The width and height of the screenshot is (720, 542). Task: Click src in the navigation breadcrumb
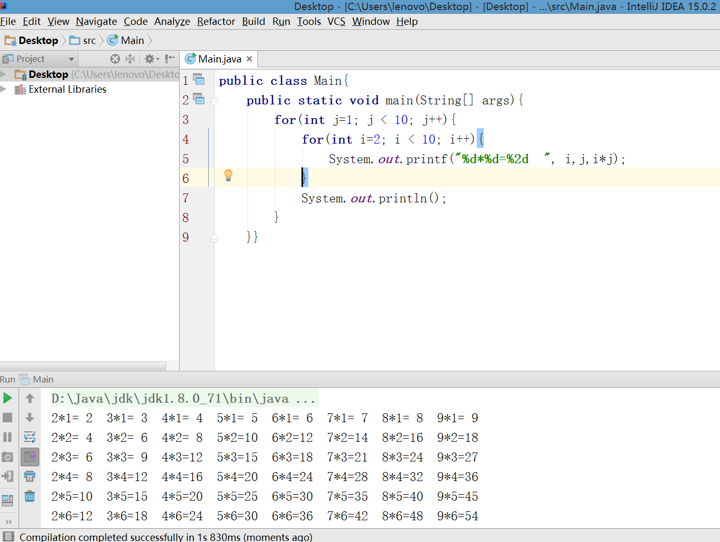point(83,40)
